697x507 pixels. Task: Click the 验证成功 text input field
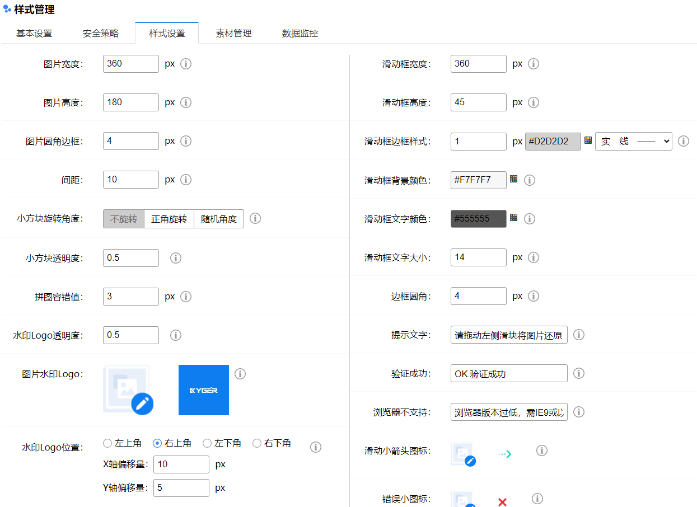click(508, 373)
